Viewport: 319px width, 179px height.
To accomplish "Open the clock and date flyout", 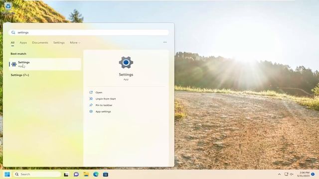I will pos(304,174).
